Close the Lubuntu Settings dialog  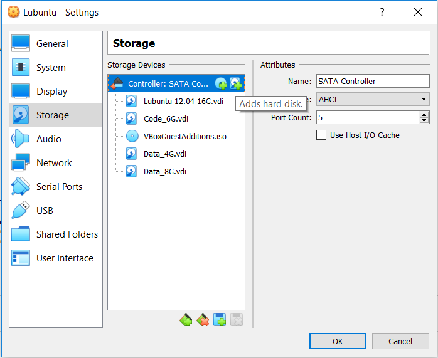(418, 12)
